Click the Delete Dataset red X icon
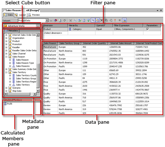This screenshot has width=165, height=147. tap(56, 20)
